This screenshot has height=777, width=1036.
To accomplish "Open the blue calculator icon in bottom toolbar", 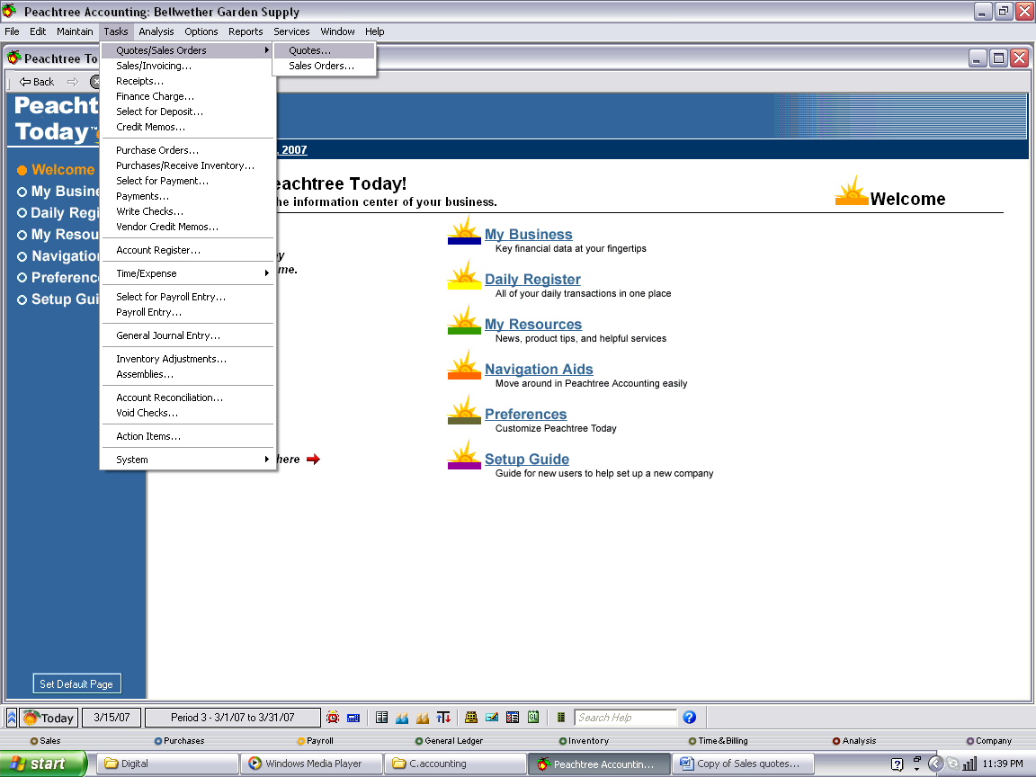I will point(353,718).
